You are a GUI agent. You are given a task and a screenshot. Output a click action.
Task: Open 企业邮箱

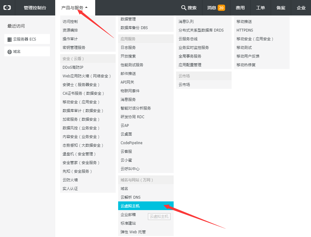point(128,215)
